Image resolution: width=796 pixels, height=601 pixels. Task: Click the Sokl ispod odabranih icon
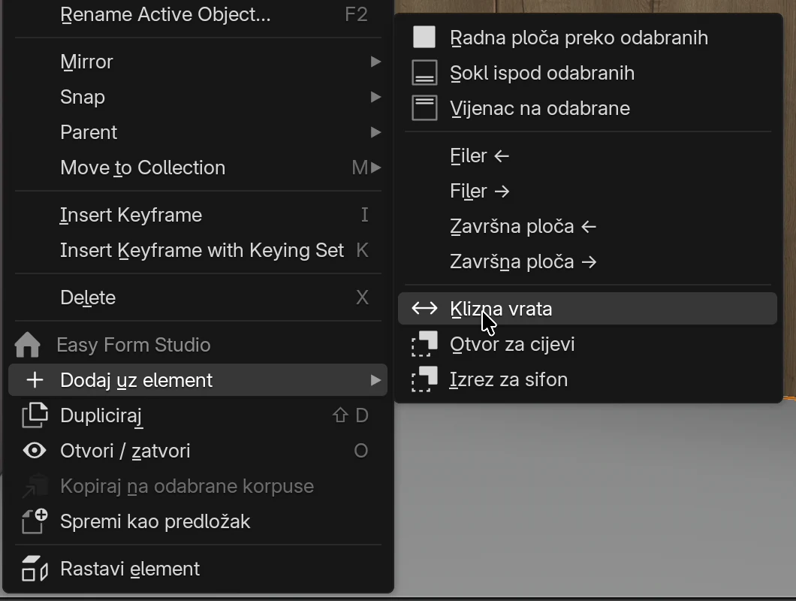[x=424, y=73]
